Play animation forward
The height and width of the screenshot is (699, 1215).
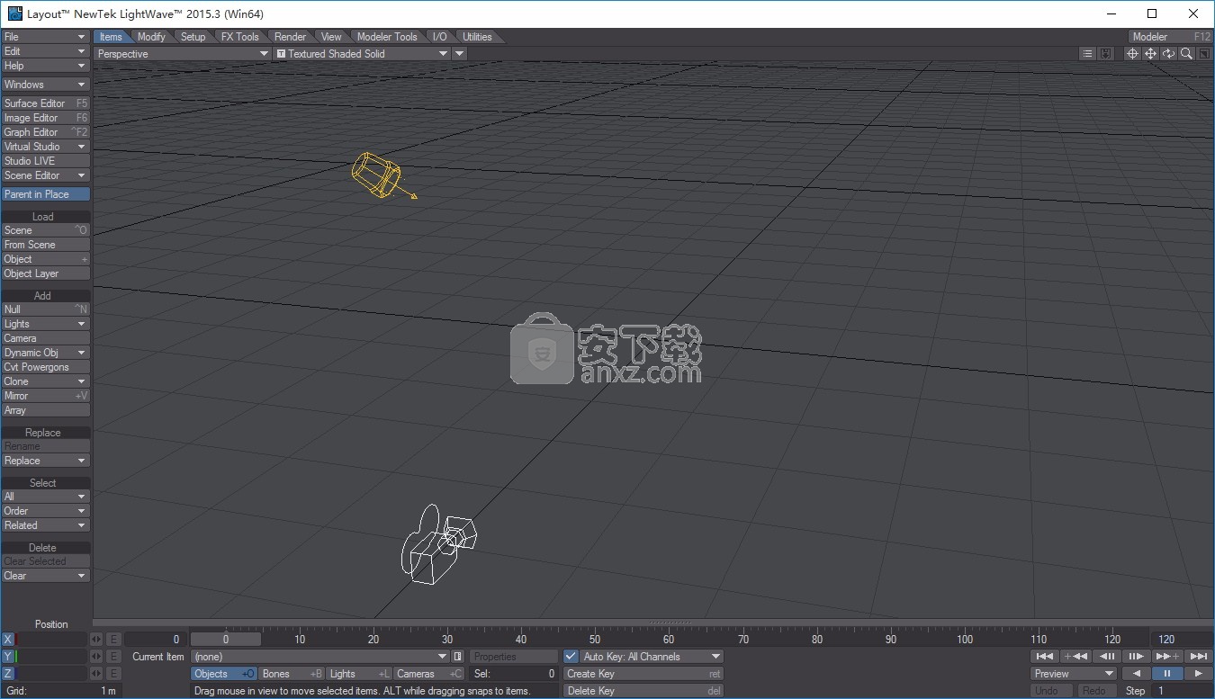coord(1198,673)
